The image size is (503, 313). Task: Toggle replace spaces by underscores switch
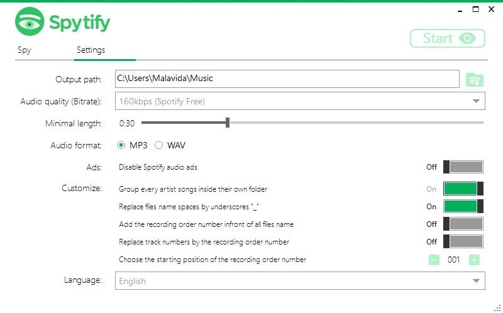463,207
